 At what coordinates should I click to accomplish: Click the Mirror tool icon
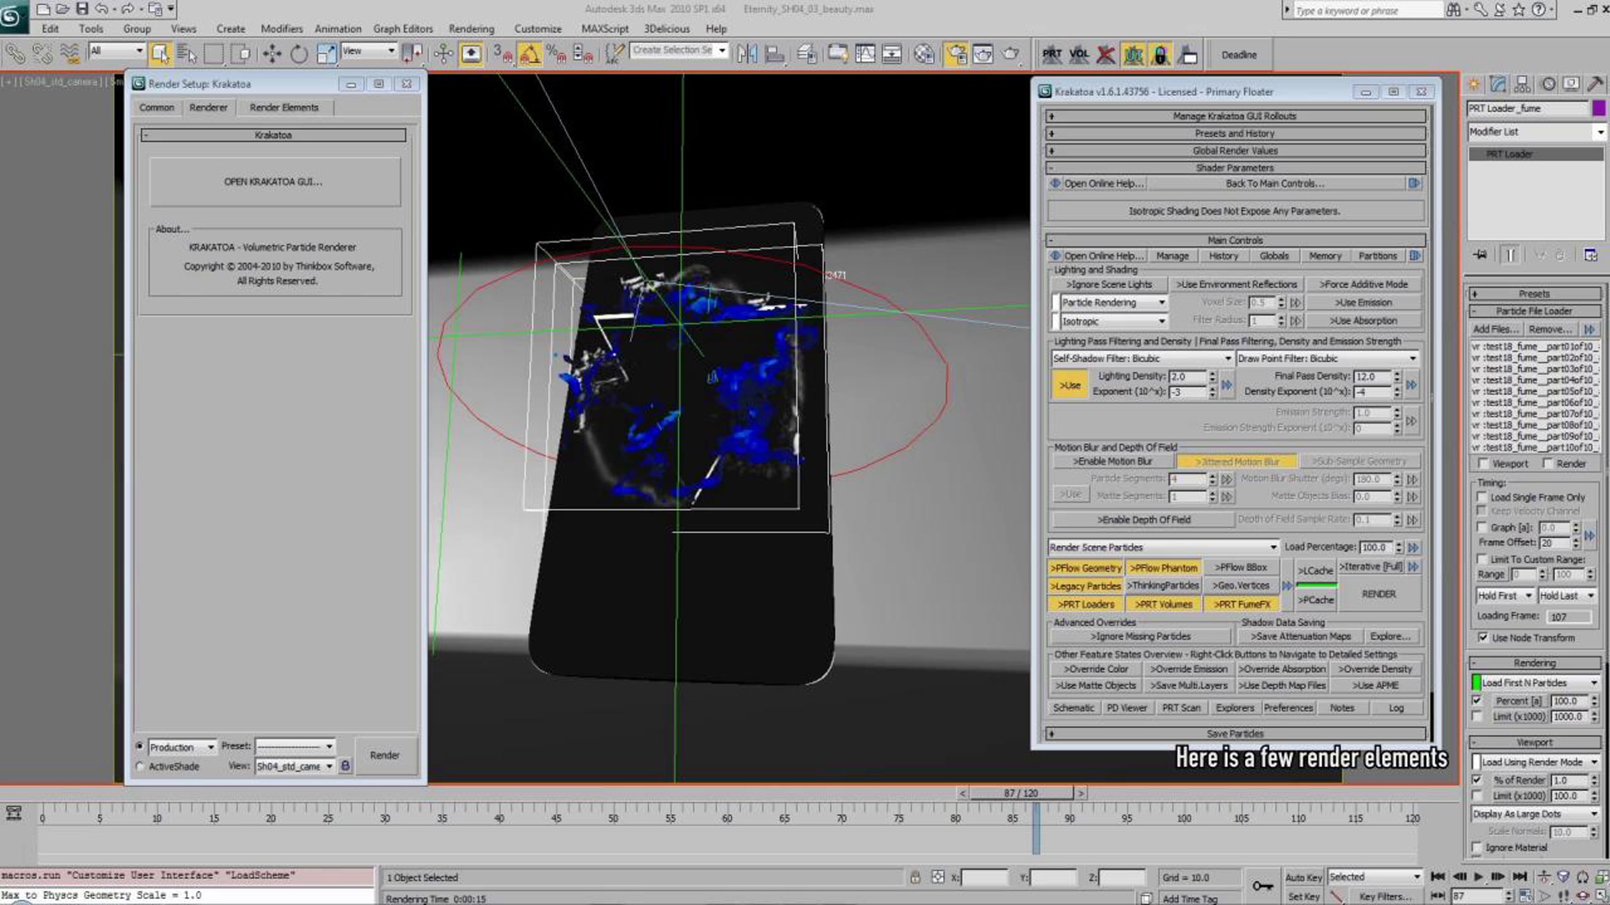[747, 54]
